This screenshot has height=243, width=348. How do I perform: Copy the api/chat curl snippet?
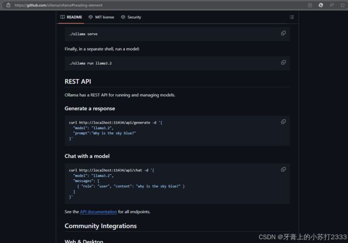click(283, 170)
